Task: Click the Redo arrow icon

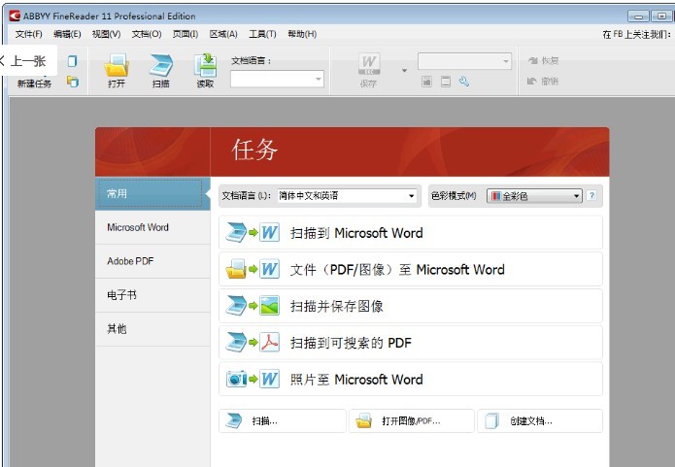Action: (x=533, y=61)
